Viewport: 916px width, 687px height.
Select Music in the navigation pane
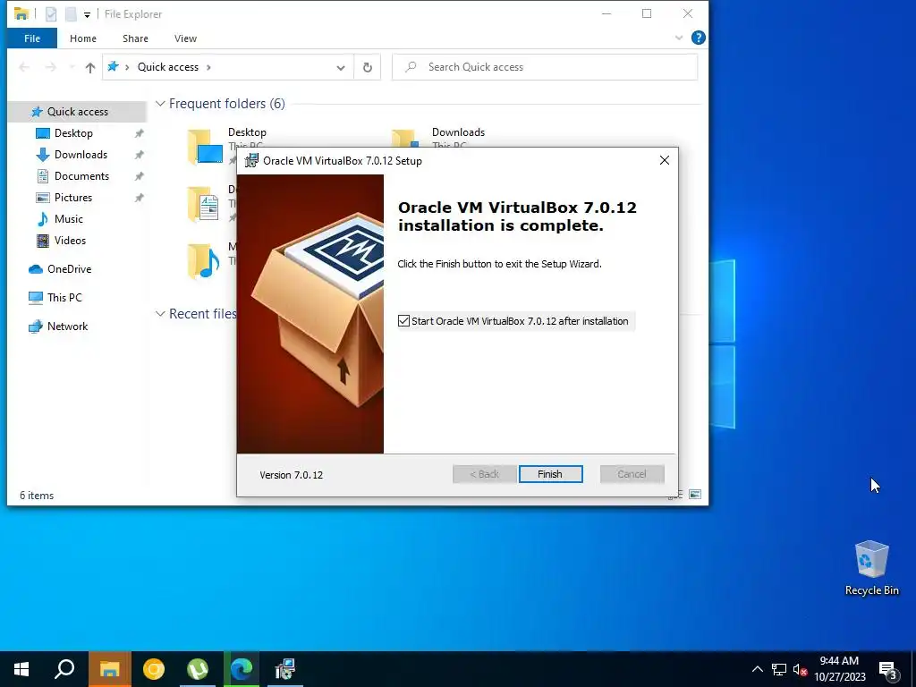pos(68,219)
